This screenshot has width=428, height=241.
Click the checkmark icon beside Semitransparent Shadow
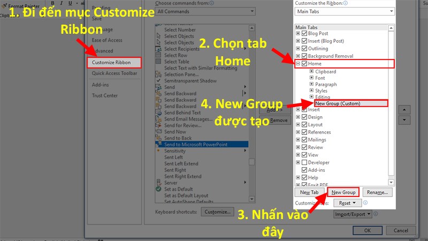click(158, 81)
